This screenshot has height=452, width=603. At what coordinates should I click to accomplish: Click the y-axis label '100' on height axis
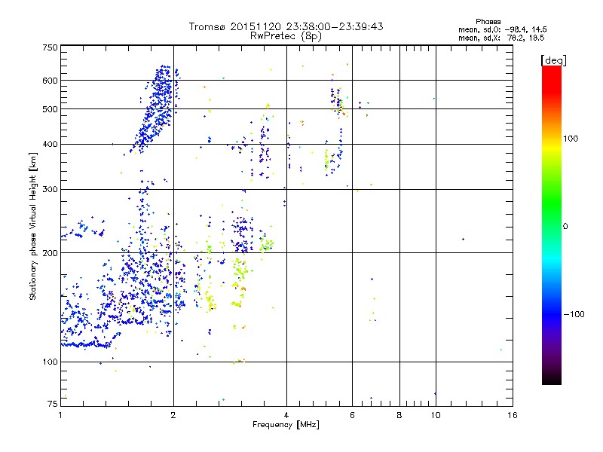[51, 362]
